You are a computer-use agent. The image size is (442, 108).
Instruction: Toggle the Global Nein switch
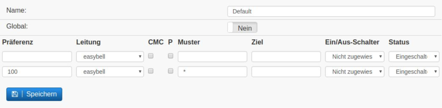point(242,28)
